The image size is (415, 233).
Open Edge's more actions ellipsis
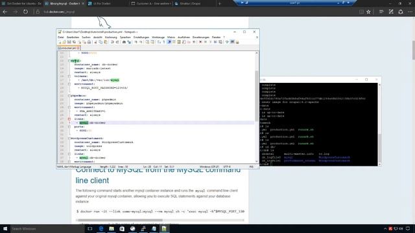410,12
